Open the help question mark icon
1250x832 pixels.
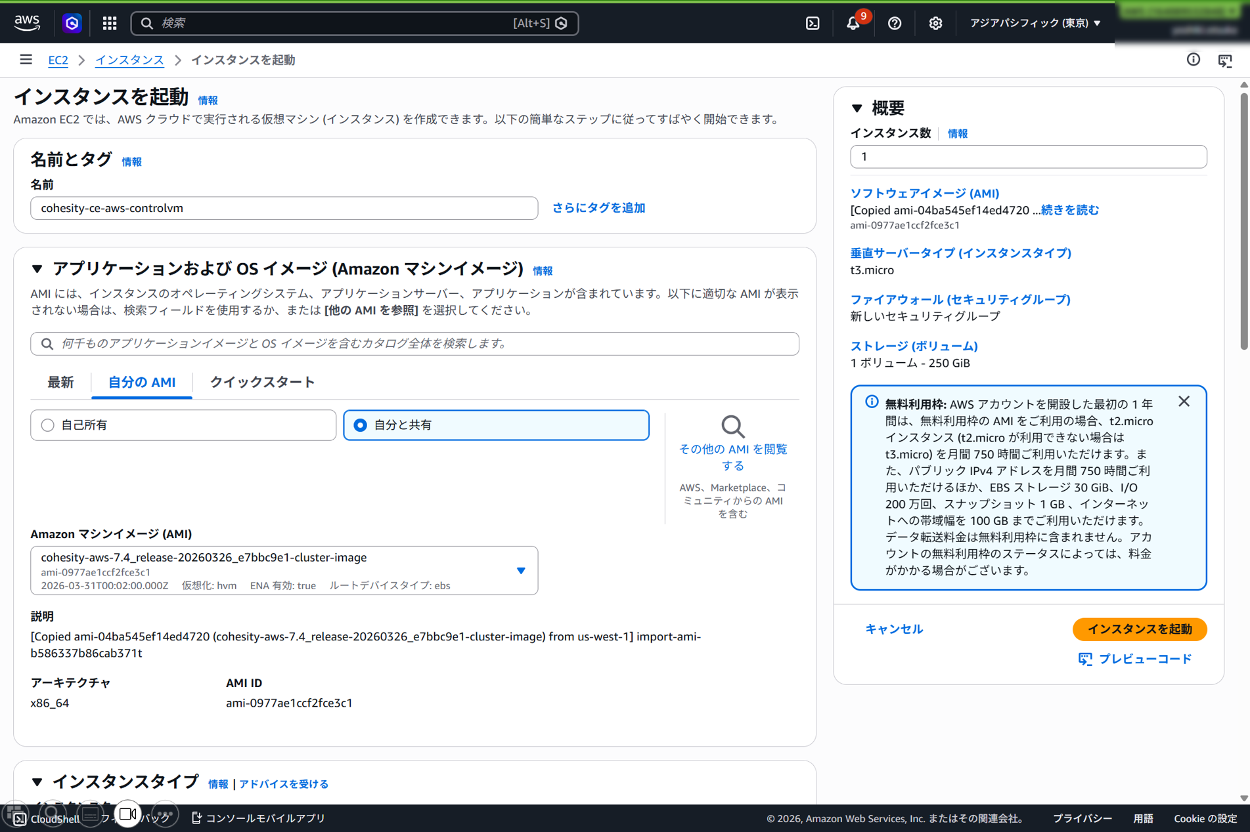click(x=895, y=23)
